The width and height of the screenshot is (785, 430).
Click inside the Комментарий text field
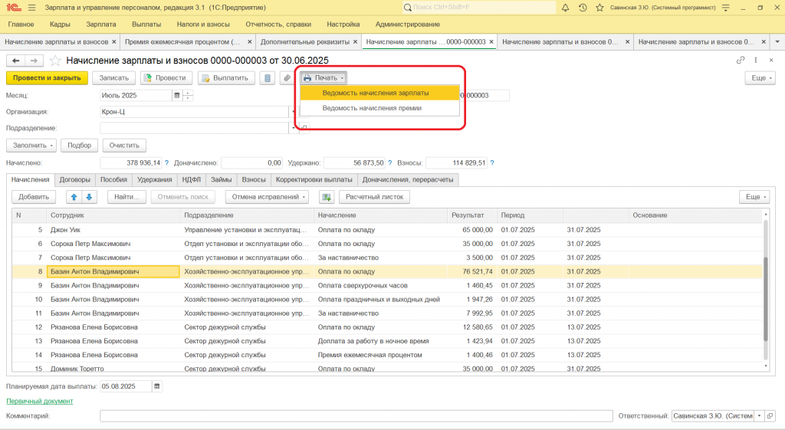[356, 415]
